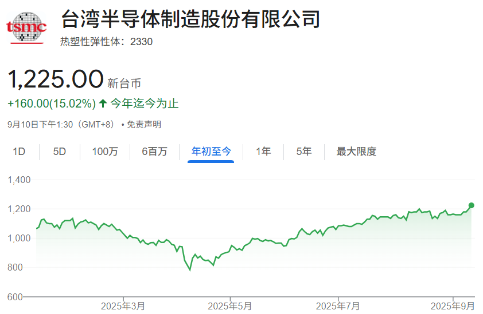The width and height of the screenshot is (483, 314).
Task: Click the 800 y-axis label
Action: coord(15,267)
